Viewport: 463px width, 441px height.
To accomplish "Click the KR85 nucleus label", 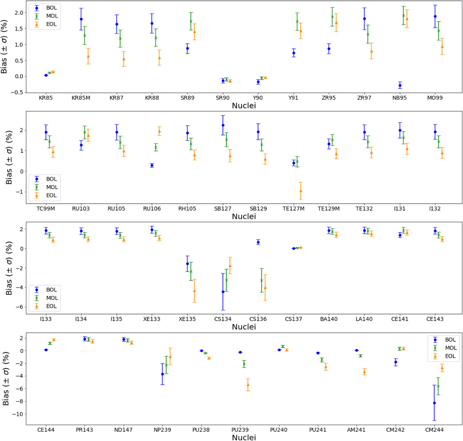I will coord(45,98).
